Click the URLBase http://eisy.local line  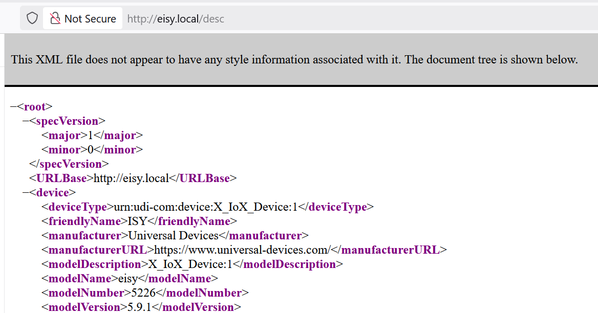pyautogui.click(x=133, y=178)
